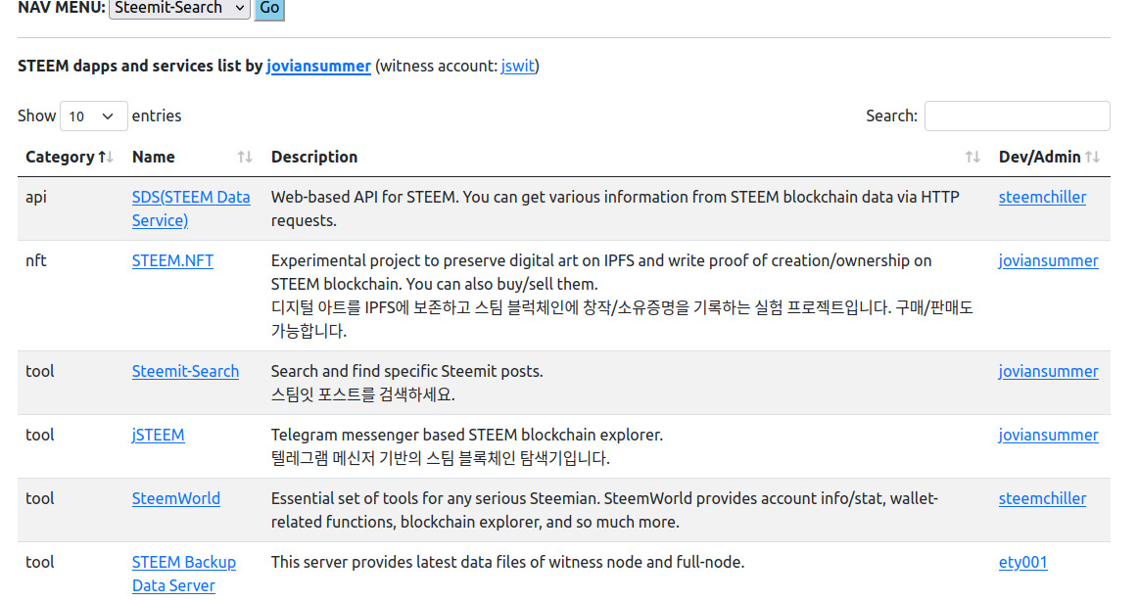Sort by Description column sort arrows

click(x=973, y=157)
